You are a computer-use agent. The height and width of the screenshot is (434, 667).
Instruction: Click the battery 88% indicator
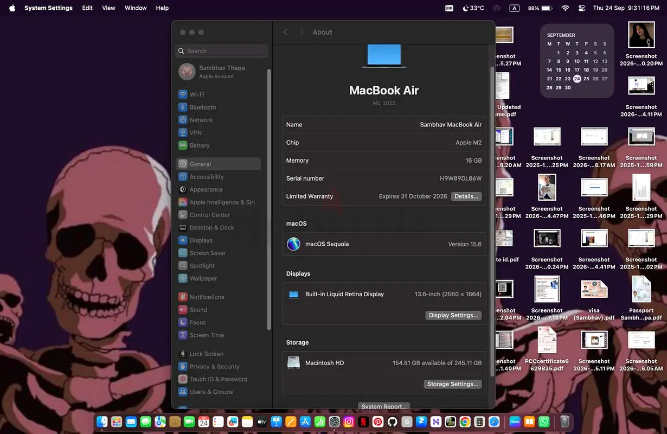coord(540,8)
